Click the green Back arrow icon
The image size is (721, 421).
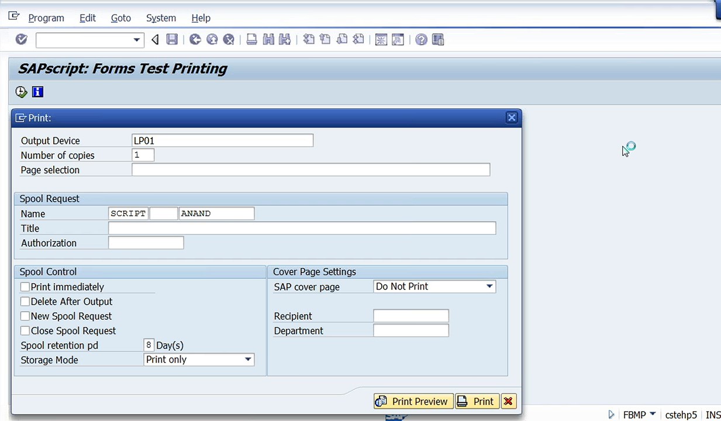(x=195, y=40)
